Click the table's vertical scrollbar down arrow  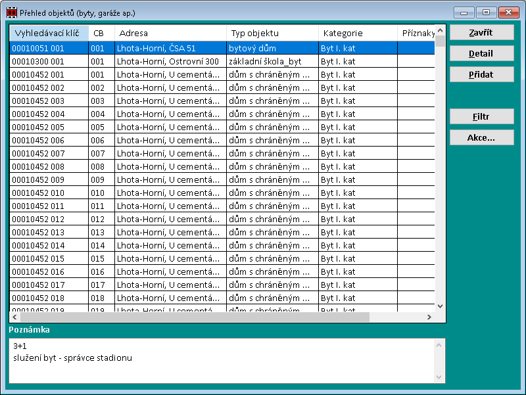point(441,306)
